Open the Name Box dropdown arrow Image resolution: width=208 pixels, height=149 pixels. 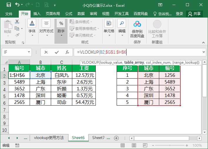click(29, 52)
